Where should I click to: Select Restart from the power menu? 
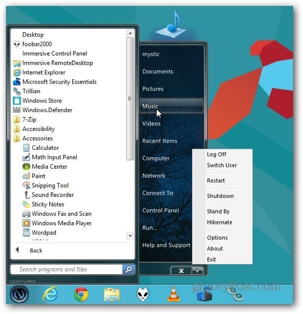coord(216,181)
